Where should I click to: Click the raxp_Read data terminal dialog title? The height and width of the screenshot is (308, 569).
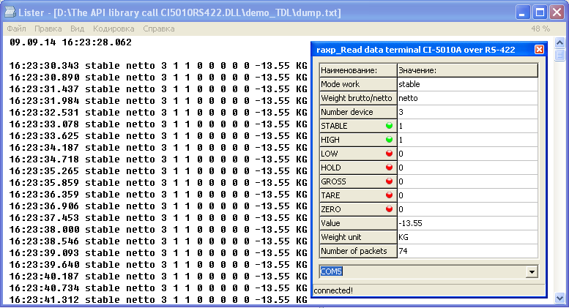tap(415, 50)
